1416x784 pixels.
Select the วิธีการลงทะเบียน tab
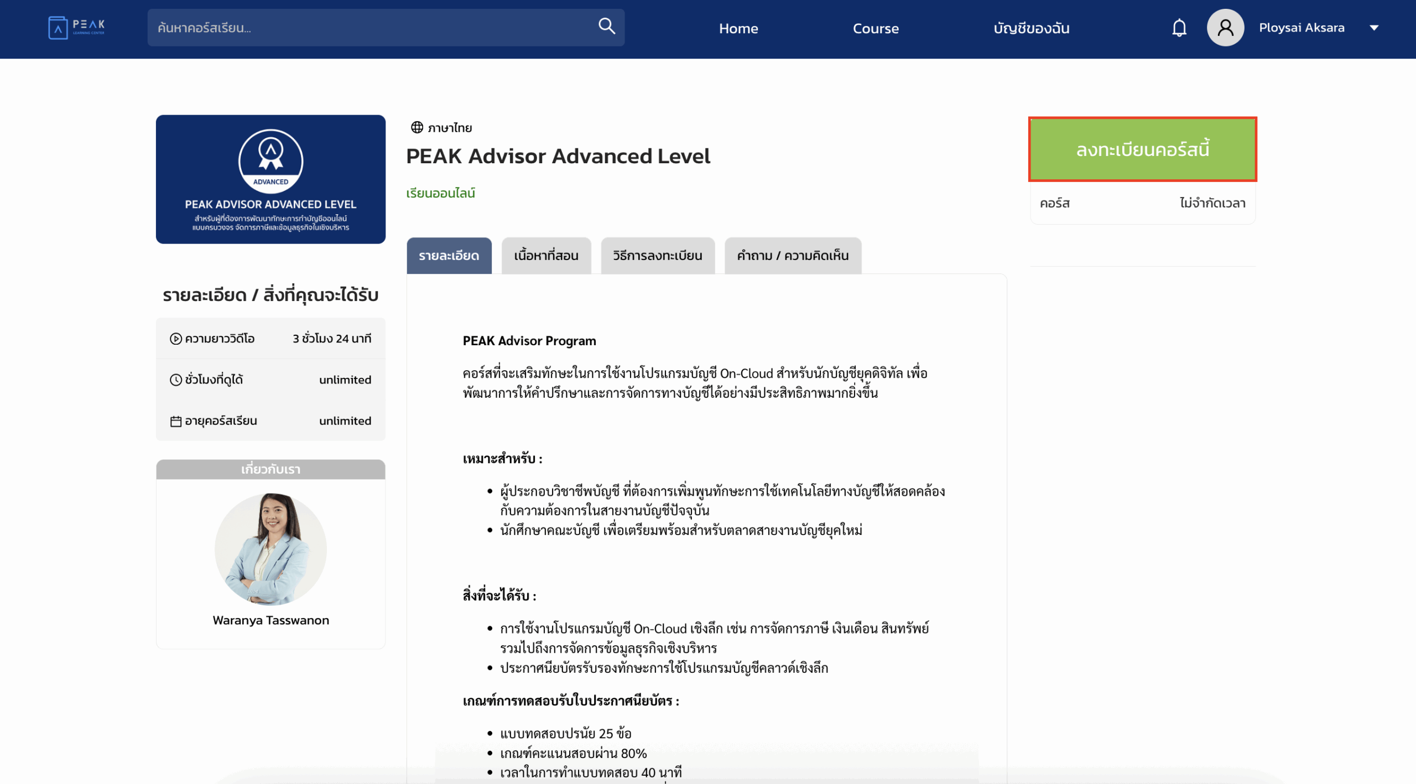click(657, 256)
